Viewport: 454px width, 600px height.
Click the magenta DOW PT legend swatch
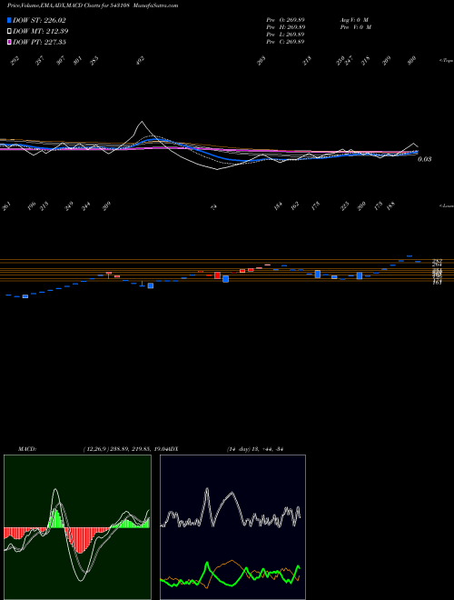click(x=9, y=42)
